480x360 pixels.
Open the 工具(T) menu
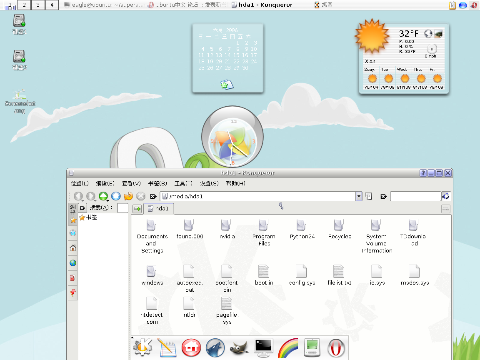pyautogui.click(x=183, y=183)
